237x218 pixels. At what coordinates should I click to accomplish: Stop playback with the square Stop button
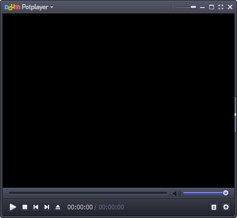(25, 207)
